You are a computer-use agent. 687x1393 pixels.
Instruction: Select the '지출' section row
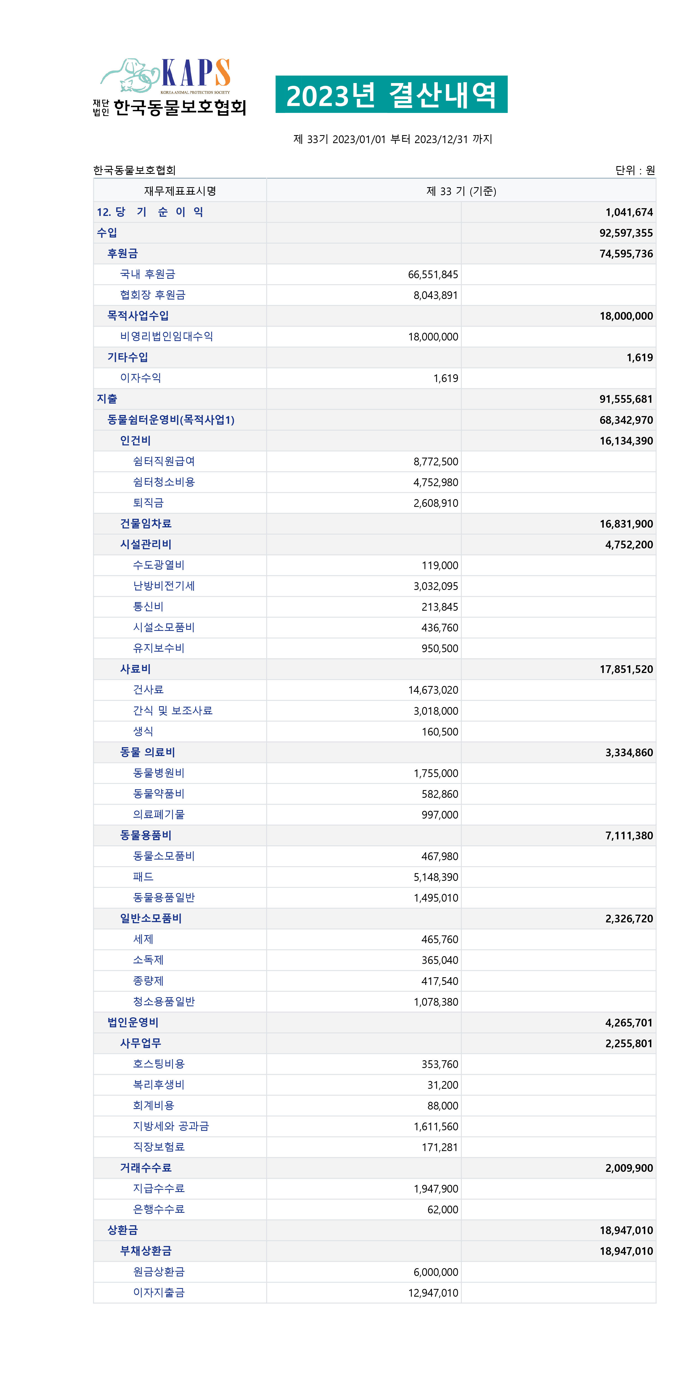[x=375, y=399]
